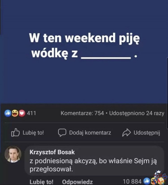Open the Komentarze: 754 comments list
The height and width of the screenshot is (185, 168).
pyautogui.click(x=82, y=113)
